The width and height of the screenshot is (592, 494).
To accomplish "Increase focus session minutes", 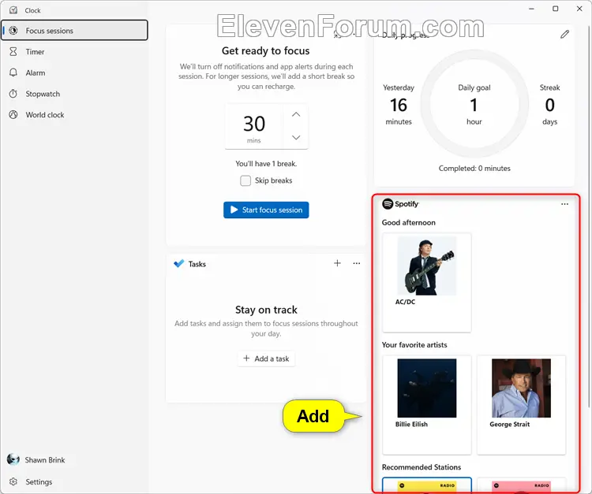I will (x=296, y=114).
